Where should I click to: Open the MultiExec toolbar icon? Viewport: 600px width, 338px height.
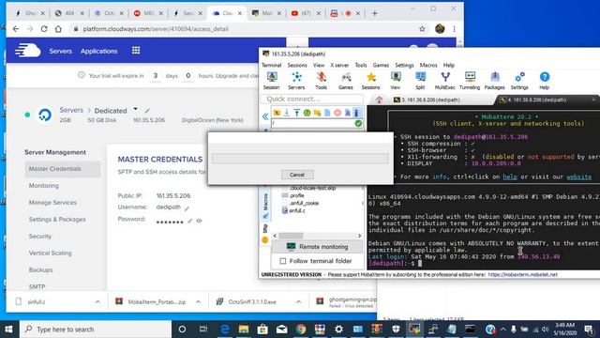click(445, 81)
